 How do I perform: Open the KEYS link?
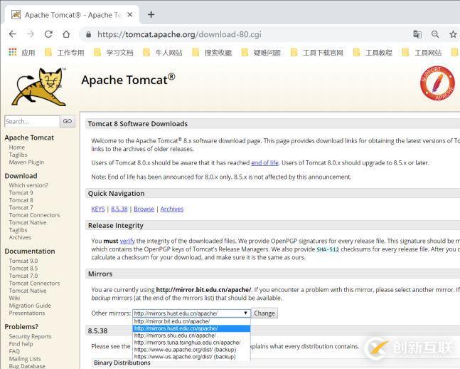click(98, 209)
